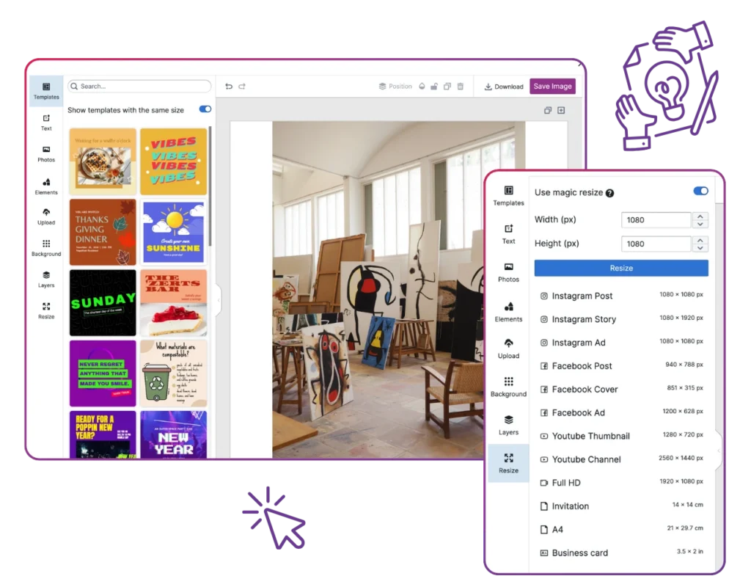This screenshot has width=751, height=587.
Task: Click the lock icon in the toolbar
Action: [x=434, y=87]
